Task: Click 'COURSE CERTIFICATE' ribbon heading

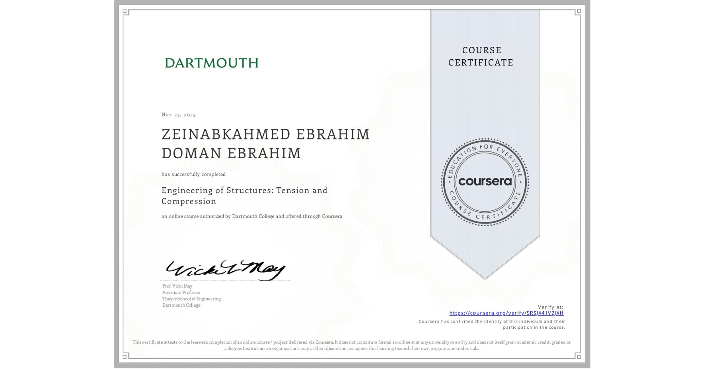Action: point(481,56)
